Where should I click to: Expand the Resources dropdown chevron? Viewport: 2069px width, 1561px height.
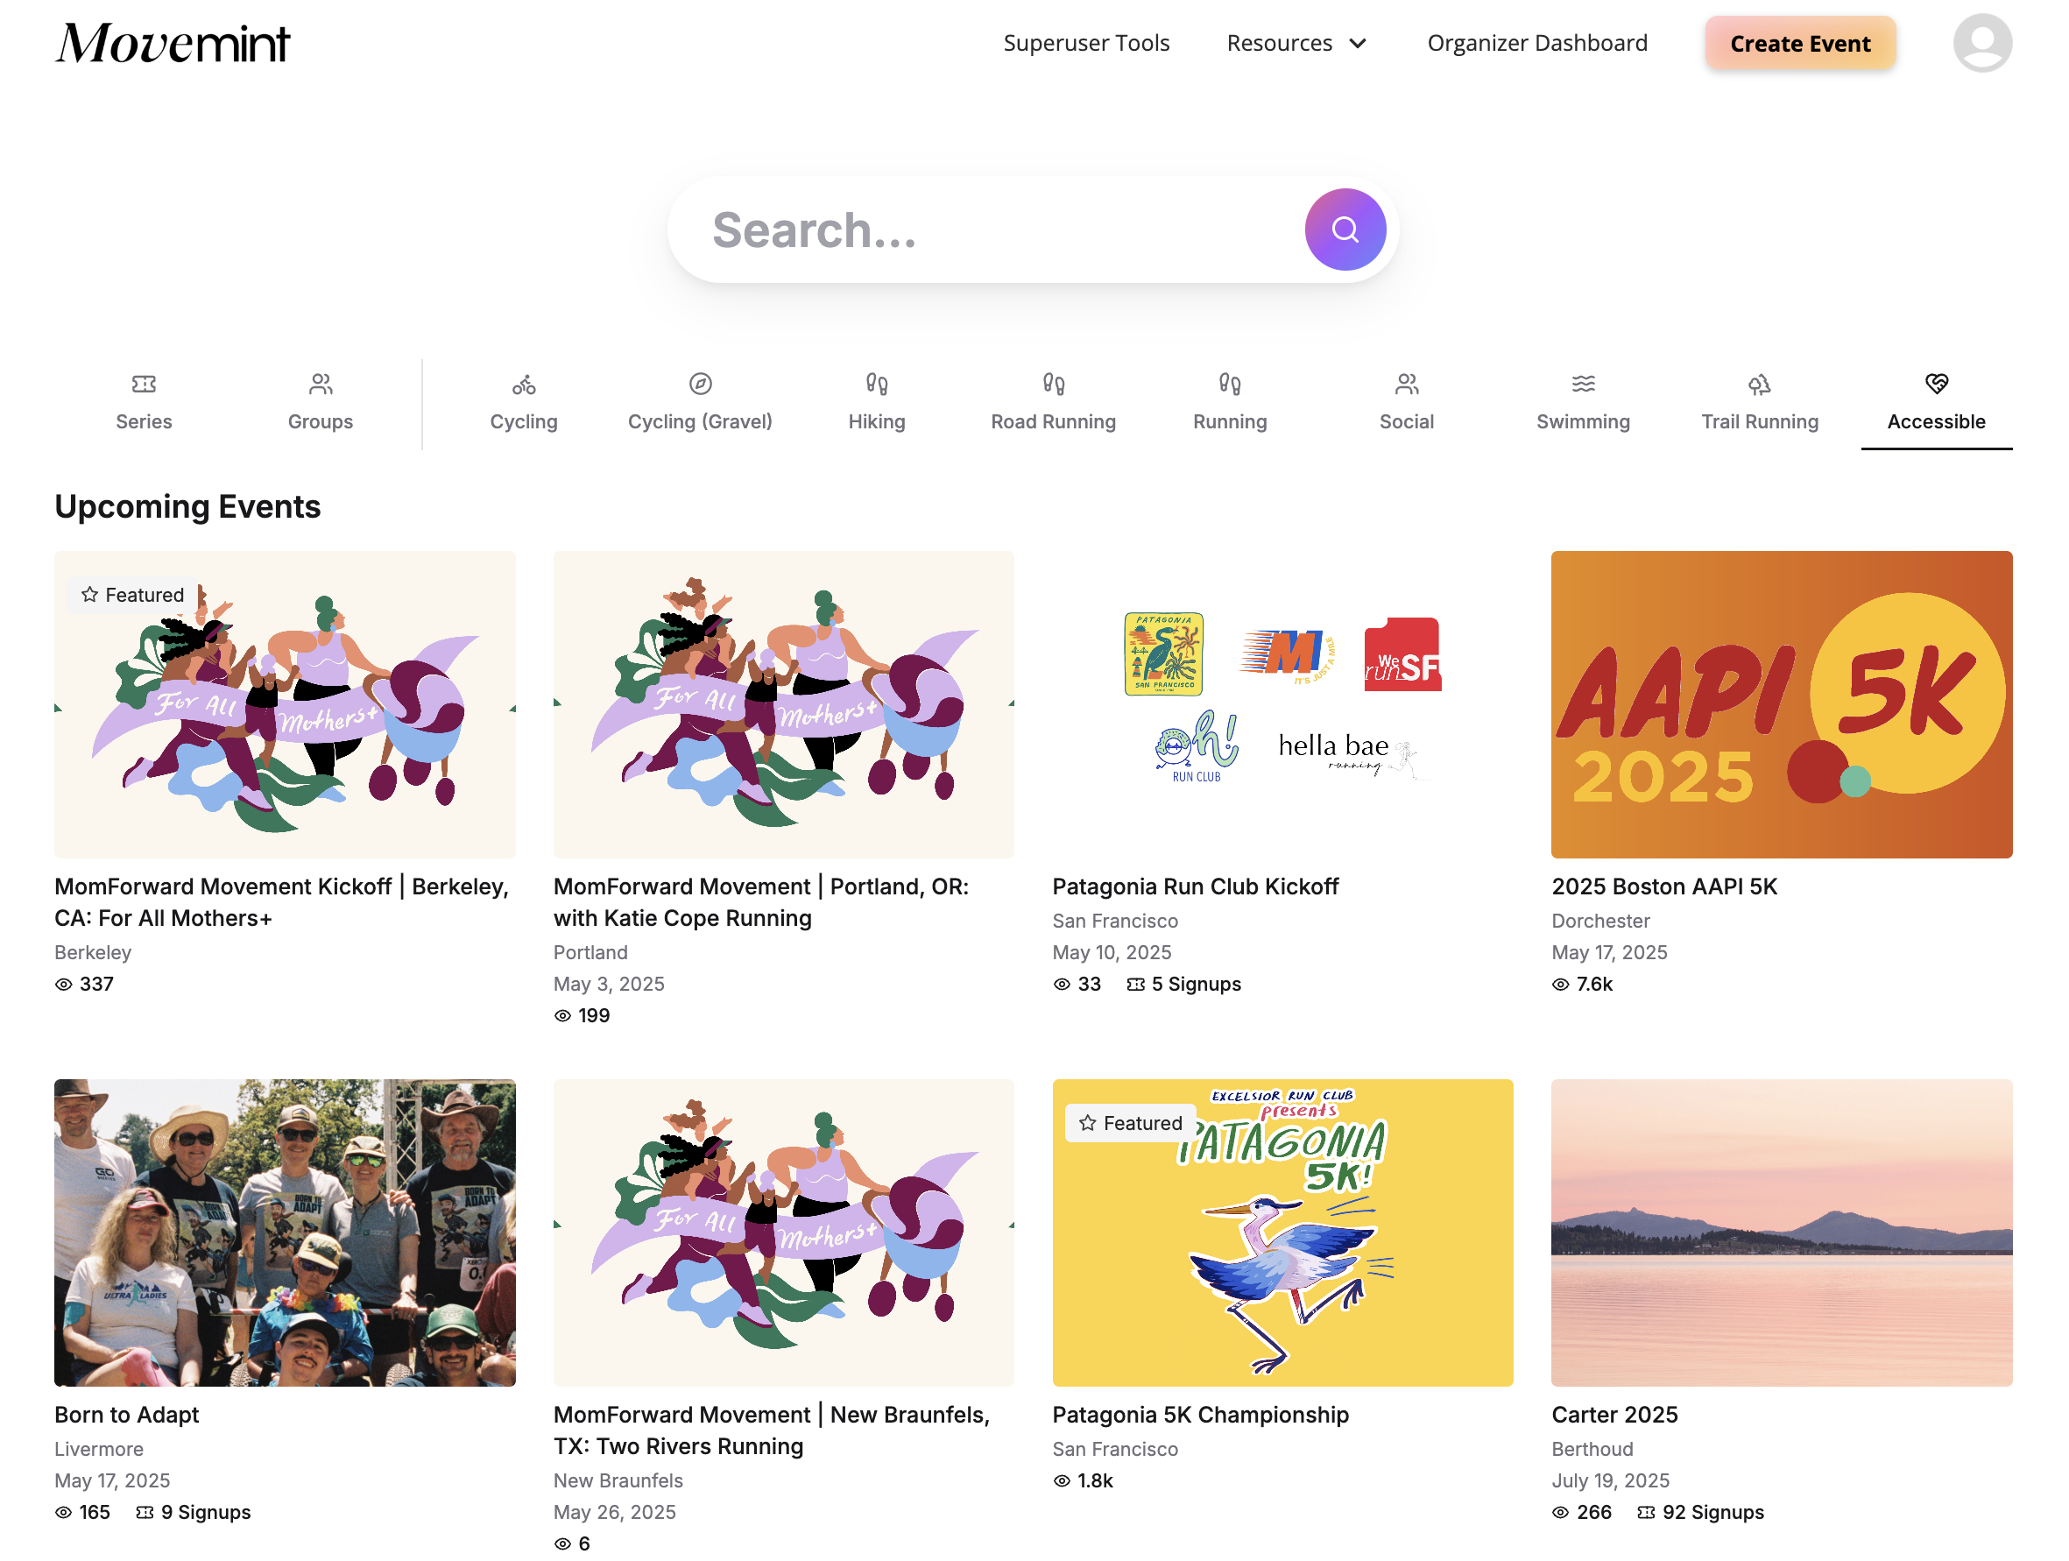pos(1358,44)
